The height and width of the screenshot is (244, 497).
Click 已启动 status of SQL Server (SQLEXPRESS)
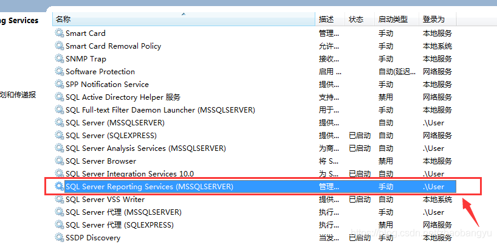coord(360,136)
